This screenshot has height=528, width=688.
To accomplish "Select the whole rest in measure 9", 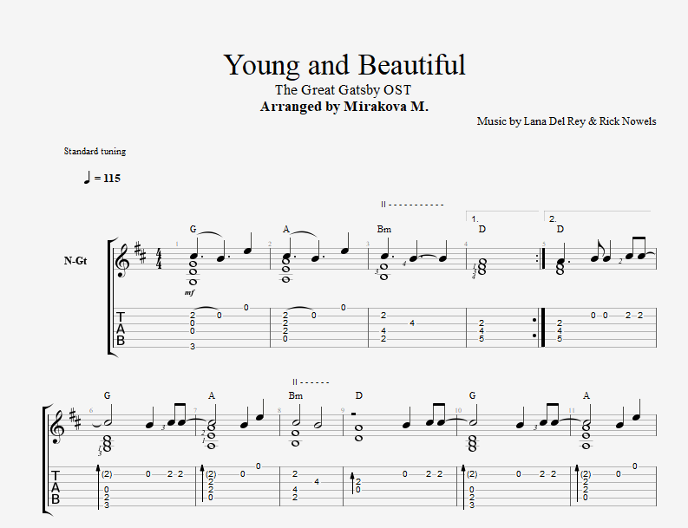I will tap(354, 414).
